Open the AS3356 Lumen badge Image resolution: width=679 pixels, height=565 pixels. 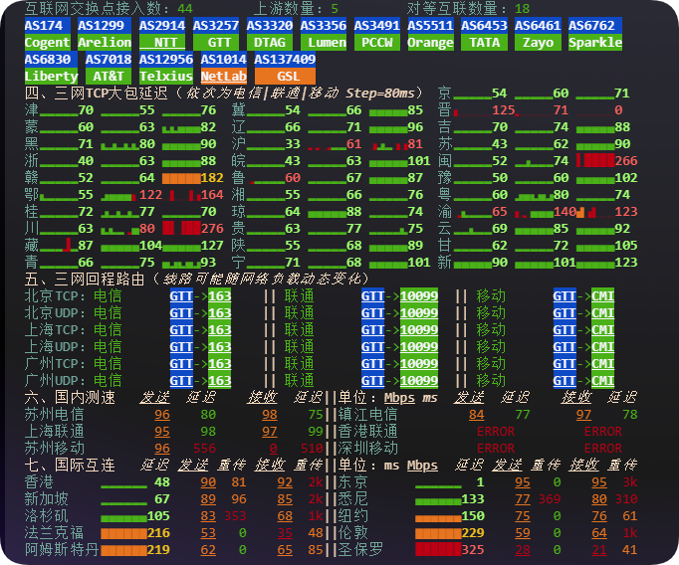point(324,34)
